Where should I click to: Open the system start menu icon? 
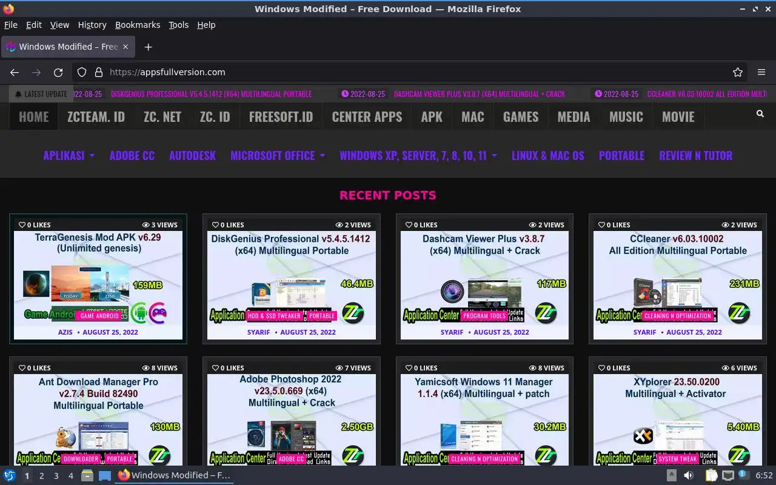[x=10, y=475]
